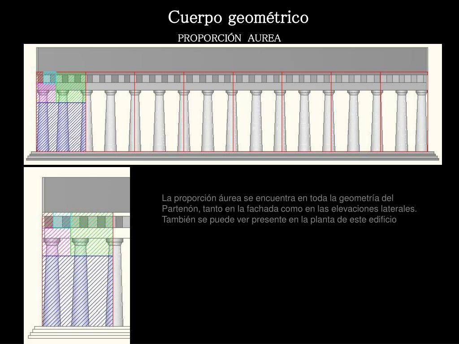Click the side elevation diagram with columns
The width and height of the screenshot is (459, 344).
point(233,104)
